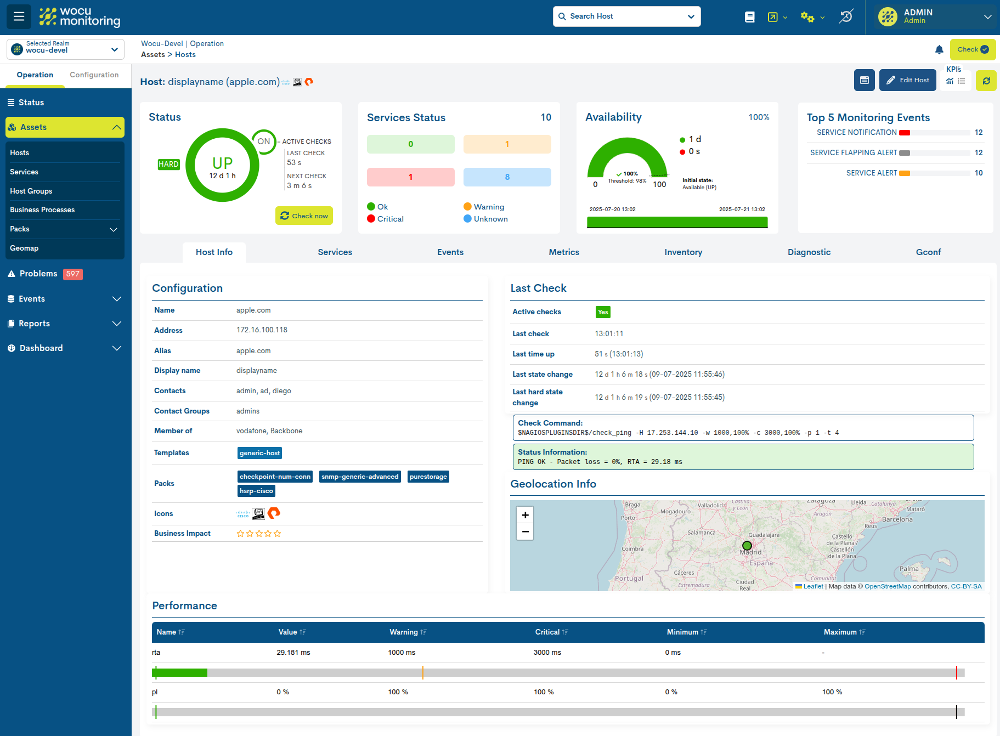Expand the Admin user account dropdown
The width and height of the screenshot is (1000, 736).
[x=987, y=17]
